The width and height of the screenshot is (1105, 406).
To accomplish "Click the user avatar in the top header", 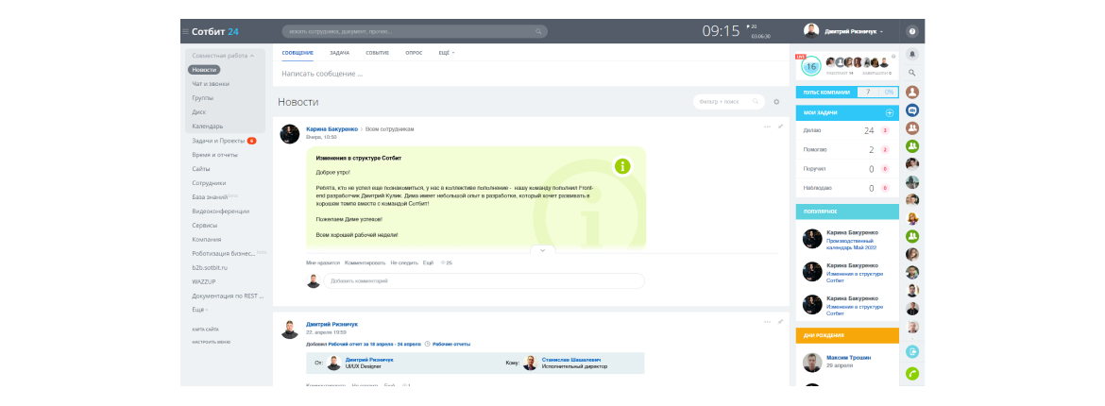I will 812,31.
